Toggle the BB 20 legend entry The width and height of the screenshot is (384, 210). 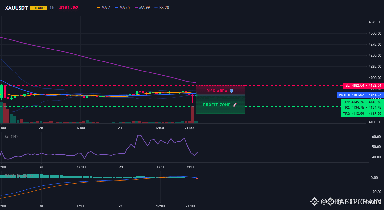(162, 8)
